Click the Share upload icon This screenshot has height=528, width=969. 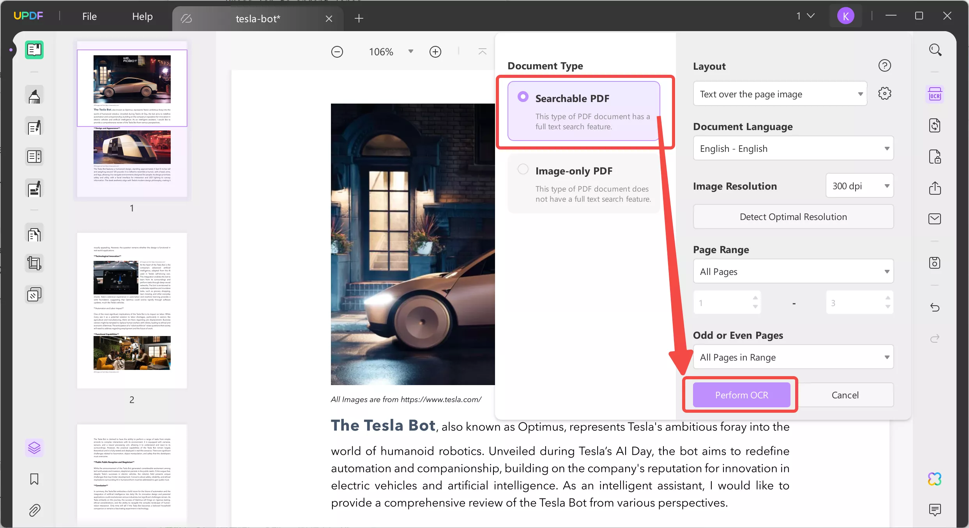[935, 188]
